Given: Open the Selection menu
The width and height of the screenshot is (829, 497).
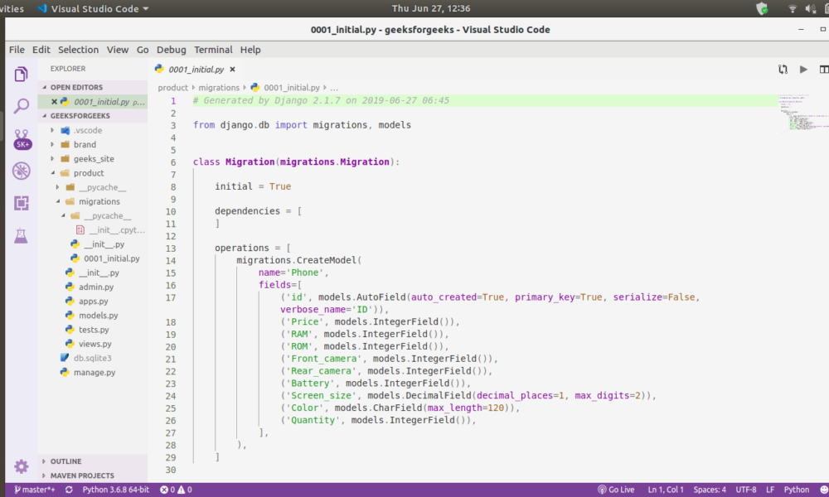Looking at the screenshot, I should click(x=78, y=50).
